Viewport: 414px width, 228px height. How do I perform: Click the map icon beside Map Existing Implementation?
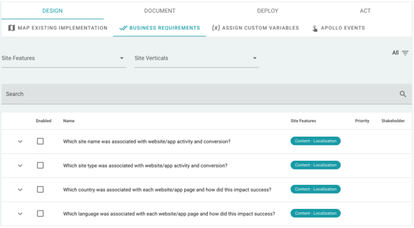[x=12, y=28]
